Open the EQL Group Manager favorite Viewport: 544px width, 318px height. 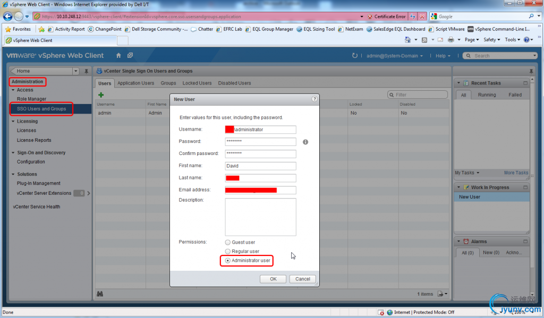pyautogui.click(x=269, y=29)
